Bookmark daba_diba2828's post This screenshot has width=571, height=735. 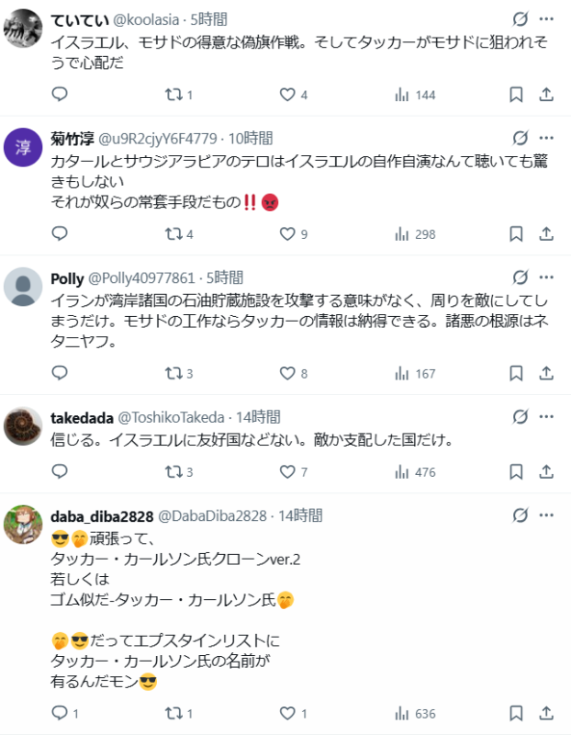516,713
